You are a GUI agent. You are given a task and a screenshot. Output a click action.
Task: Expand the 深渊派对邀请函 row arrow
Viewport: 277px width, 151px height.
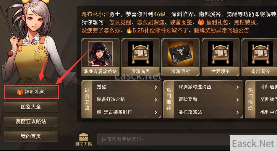(237, 87)
